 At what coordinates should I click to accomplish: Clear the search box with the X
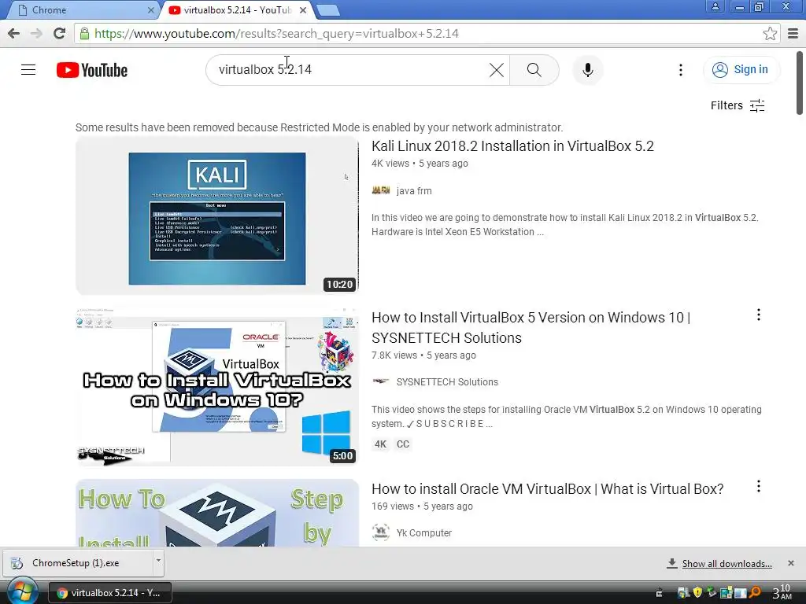click(x=496, y=70)
